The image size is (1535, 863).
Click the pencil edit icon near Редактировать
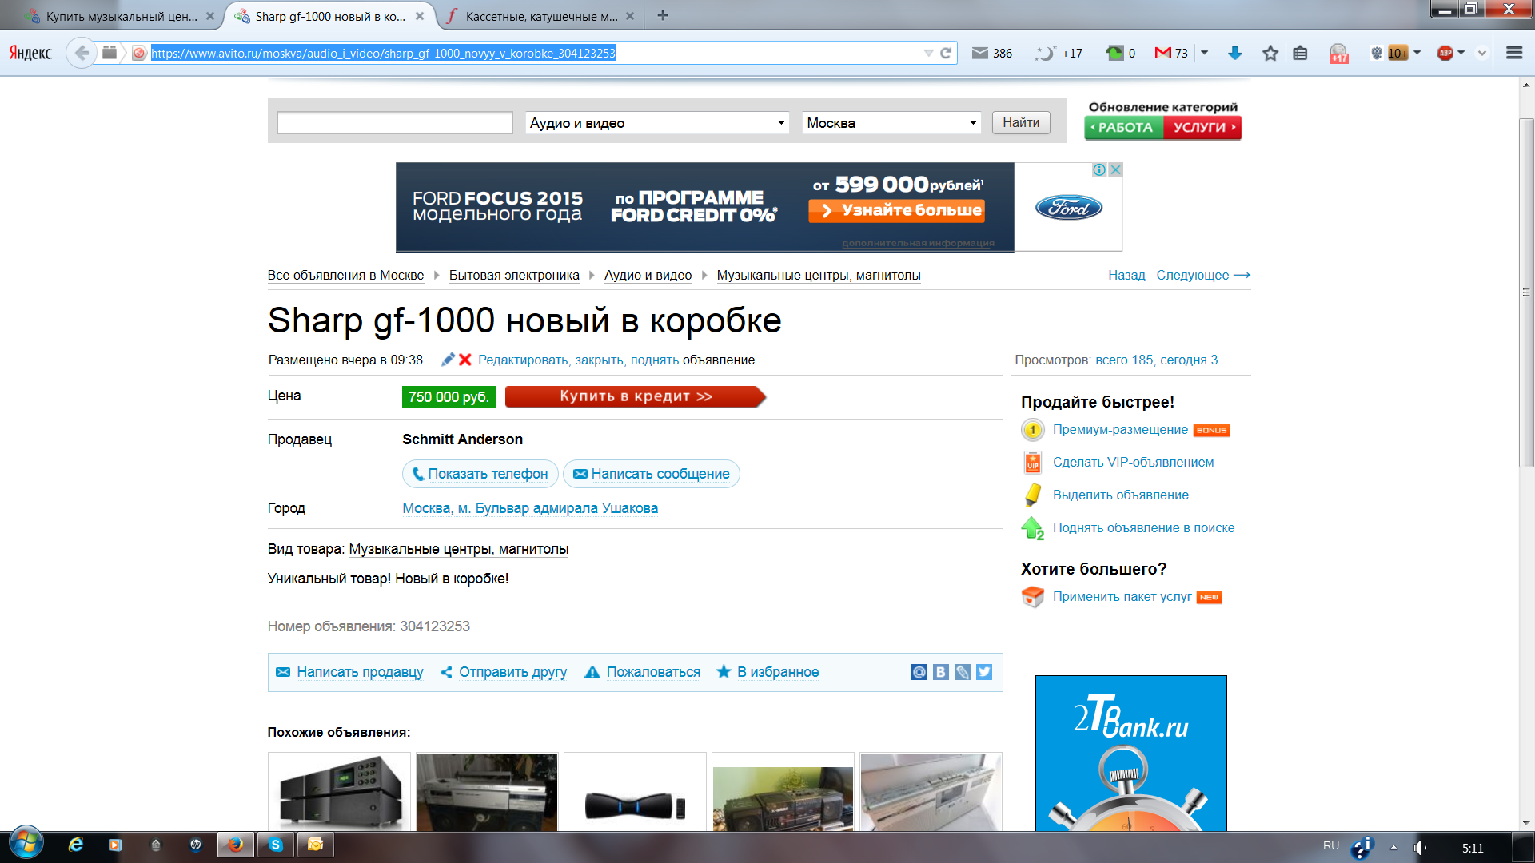click(x=448, y=360)
